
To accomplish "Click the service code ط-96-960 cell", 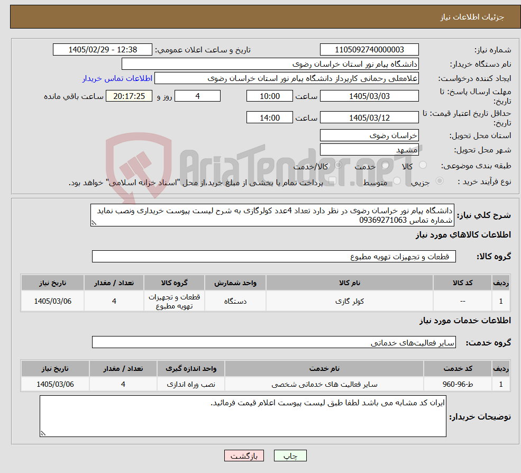I will tap(458, 384).
